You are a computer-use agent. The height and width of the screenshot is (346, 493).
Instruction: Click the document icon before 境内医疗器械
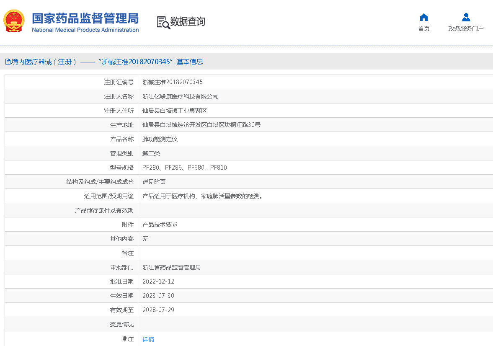click(8, 62)
